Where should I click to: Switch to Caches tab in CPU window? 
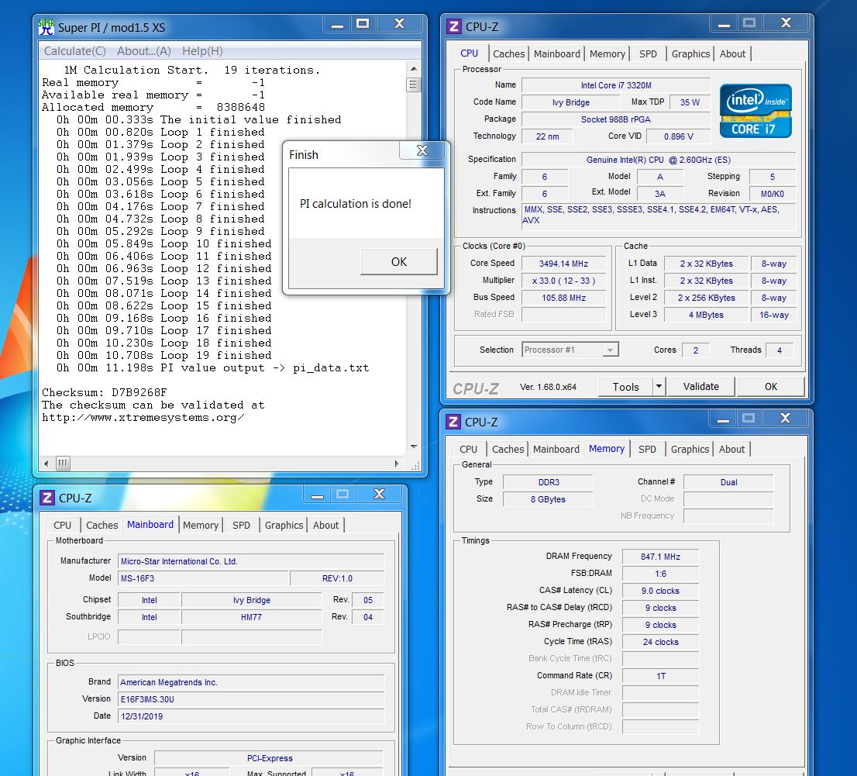pyautogui.click(x=508, y=53)
